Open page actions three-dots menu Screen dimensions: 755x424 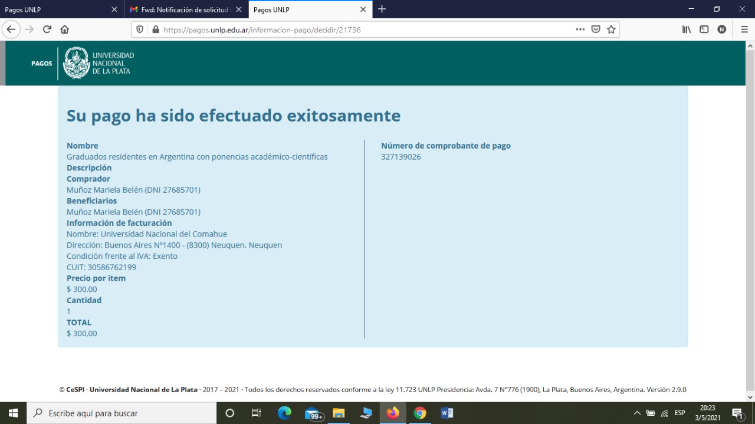click(580, 29)
